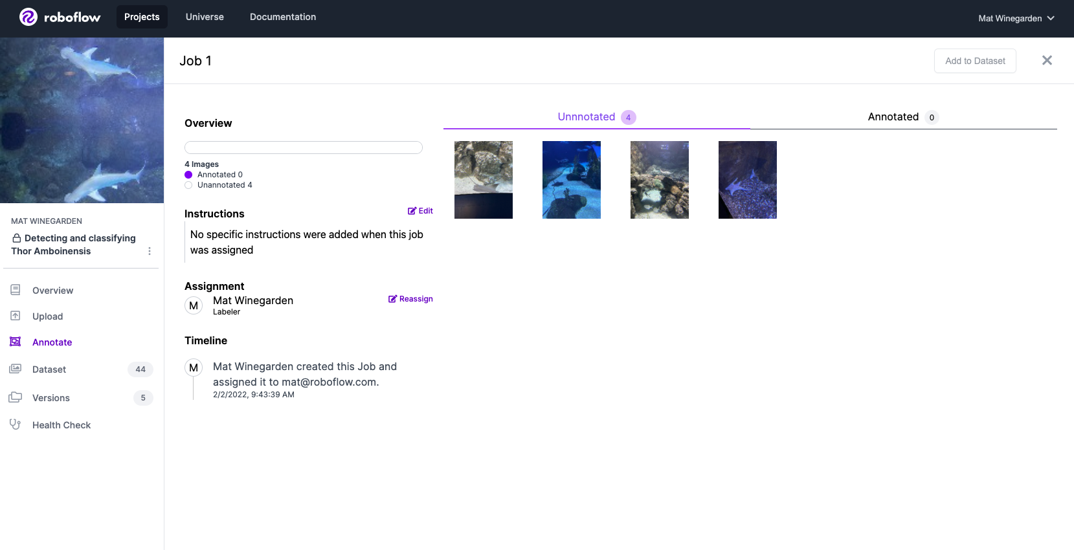Click the Add to Dataset button

[974, 61]
